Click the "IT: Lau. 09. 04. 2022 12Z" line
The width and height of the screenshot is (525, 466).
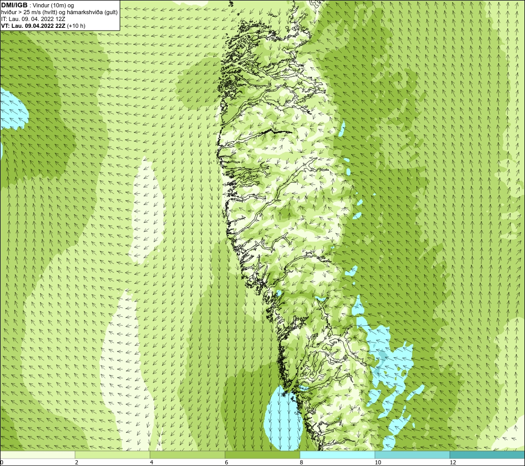(x=33, y=19)
